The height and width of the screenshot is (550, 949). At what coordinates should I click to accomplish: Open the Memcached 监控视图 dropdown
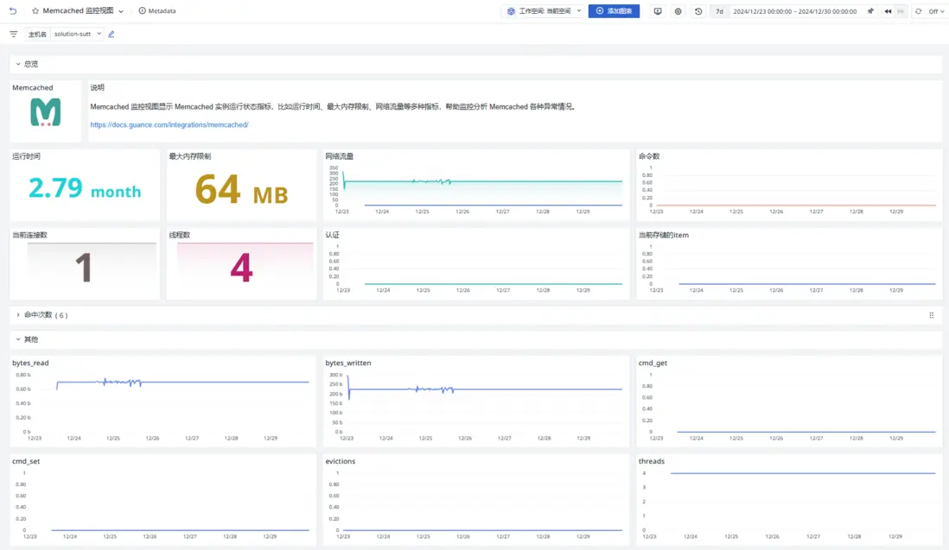point(121,11)
